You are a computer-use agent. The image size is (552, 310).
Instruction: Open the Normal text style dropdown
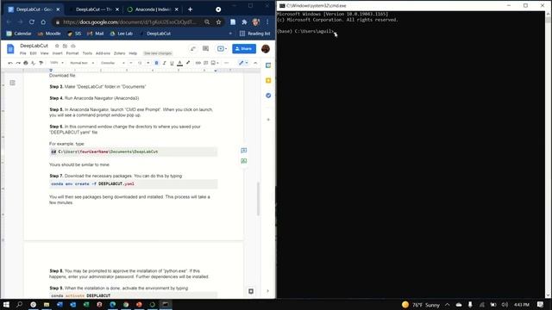82,63
